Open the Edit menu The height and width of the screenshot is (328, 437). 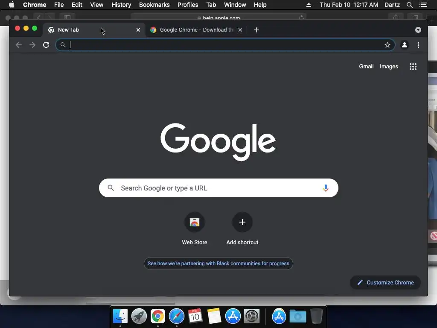(77, 5)
